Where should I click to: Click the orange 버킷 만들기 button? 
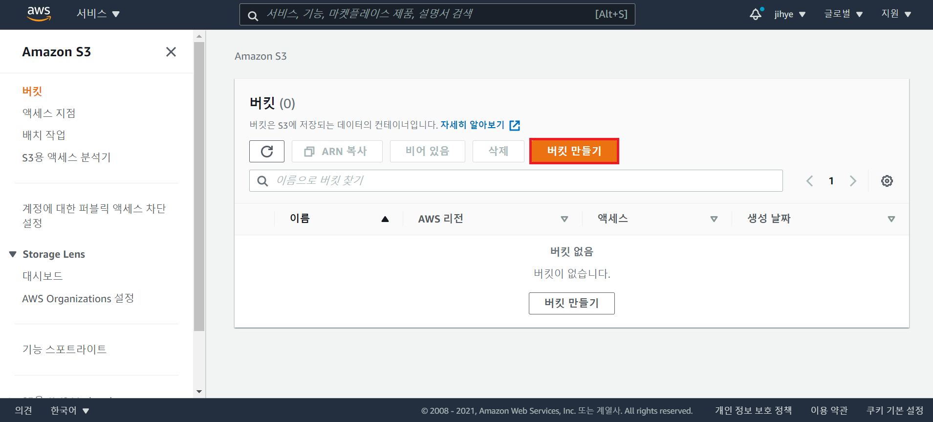click(574, 151)
